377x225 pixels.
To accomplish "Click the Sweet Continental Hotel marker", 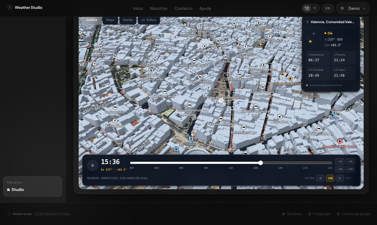I will tap(256, 106).
